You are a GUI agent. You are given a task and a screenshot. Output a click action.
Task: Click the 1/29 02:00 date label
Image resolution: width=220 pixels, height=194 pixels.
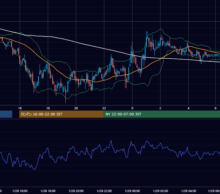click(160, 191)
